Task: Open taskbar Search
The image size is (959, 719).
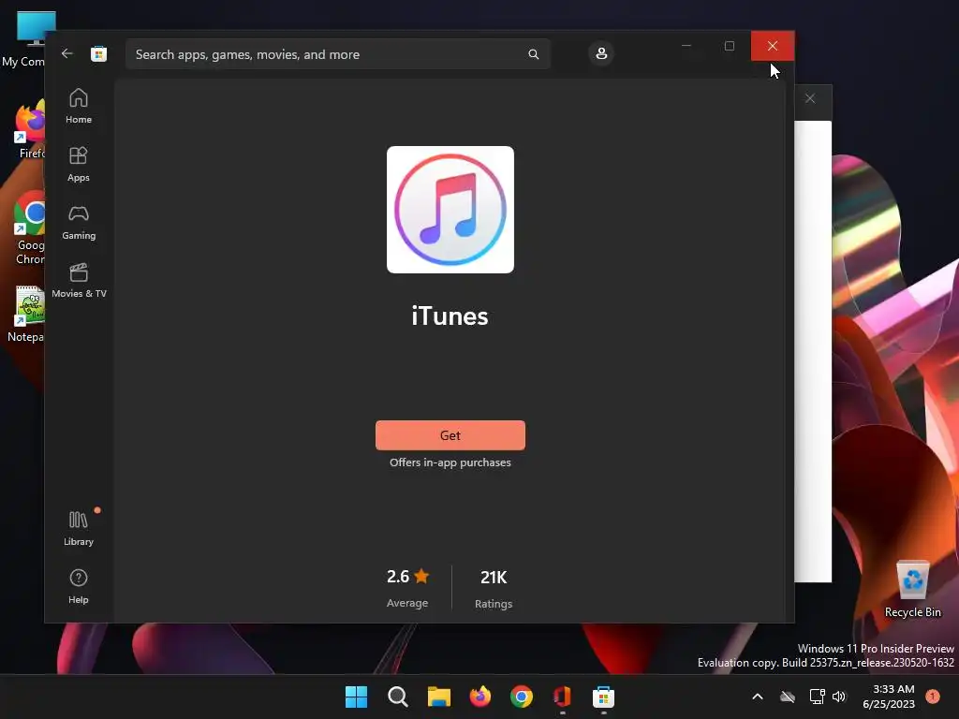Action: (397, 697)
